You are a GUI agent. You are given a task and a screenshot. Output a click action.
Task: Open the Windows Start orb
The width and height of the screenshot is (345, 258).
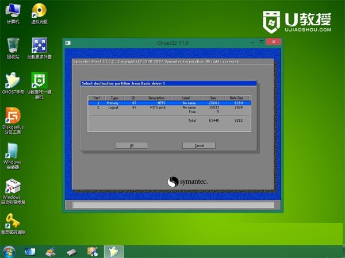pyautogui.click(x=9, y=252)
